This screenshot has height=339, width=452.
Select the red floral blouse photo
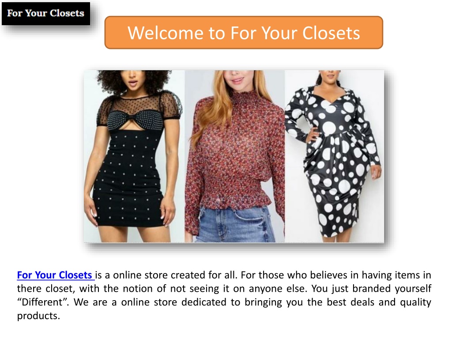235,156
